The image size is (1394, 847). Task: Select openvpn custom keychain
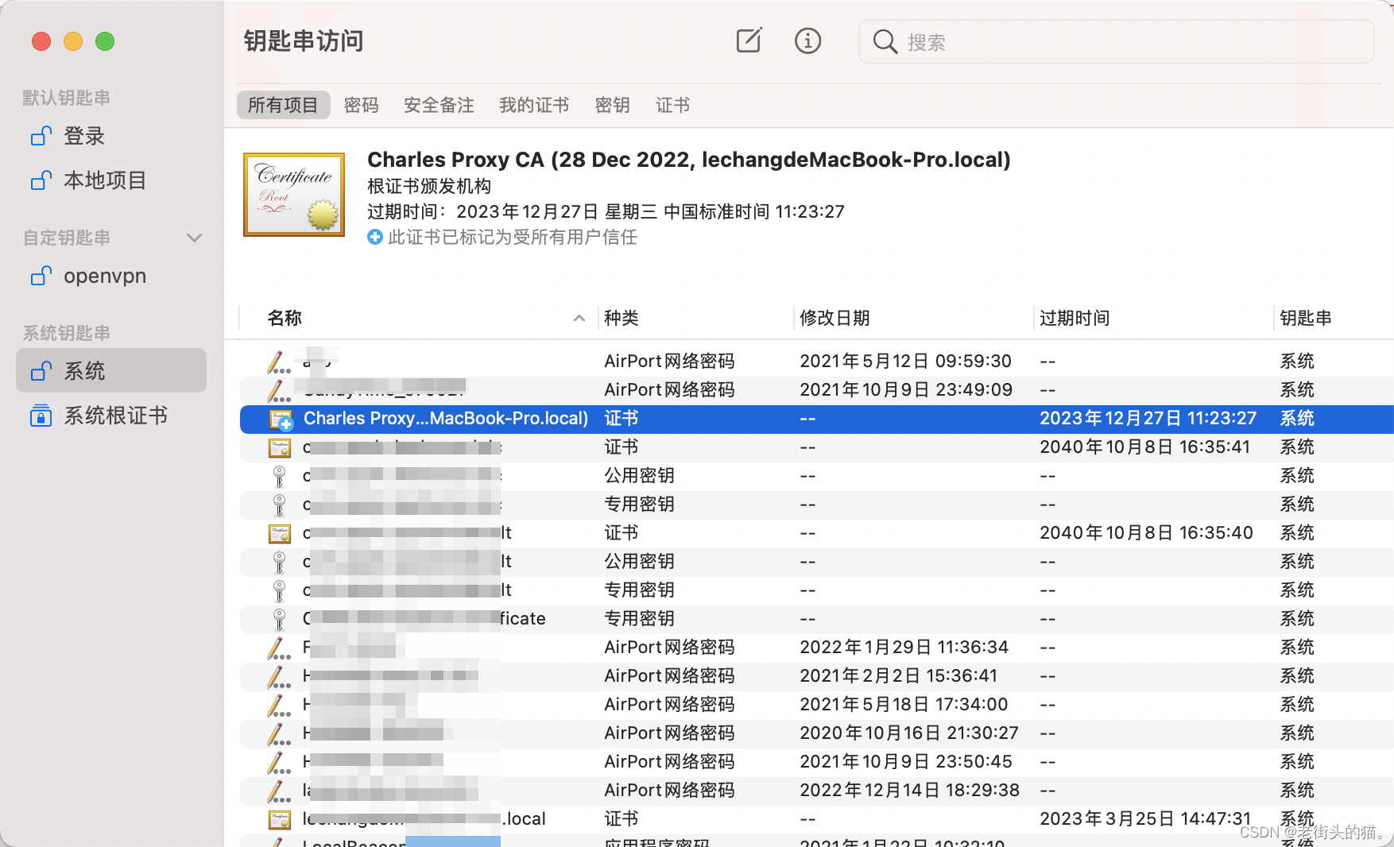[111, 276]
